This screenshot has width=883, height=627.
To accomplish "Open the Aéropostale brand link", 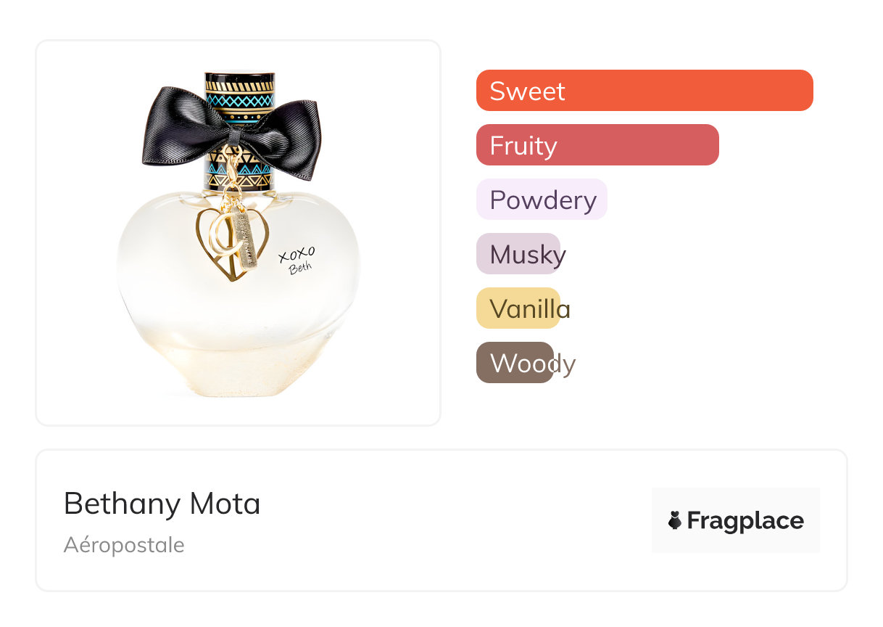I will (124, 545).
